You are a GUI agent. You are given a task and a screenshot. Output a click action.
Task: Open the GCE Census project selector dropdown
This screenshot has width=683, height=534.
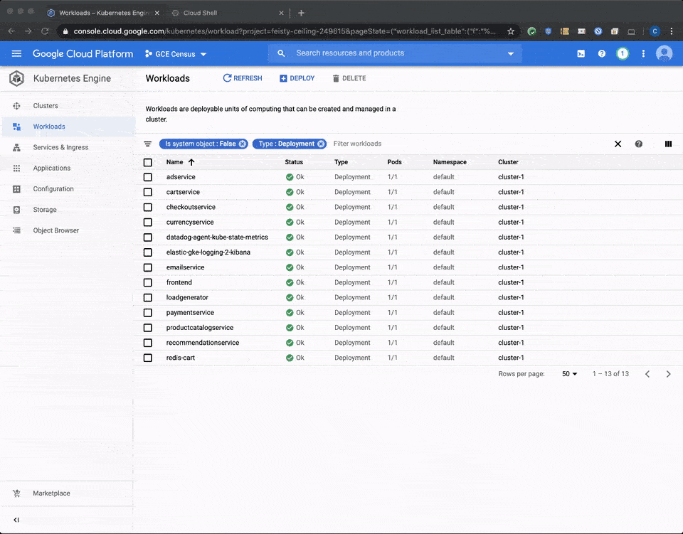point(175,53)
